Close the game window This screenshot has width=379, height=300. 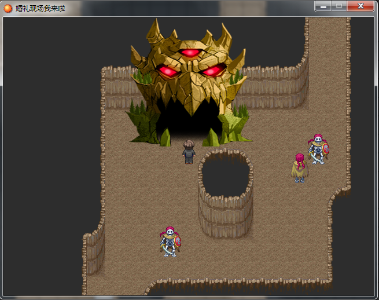[360, 6]
